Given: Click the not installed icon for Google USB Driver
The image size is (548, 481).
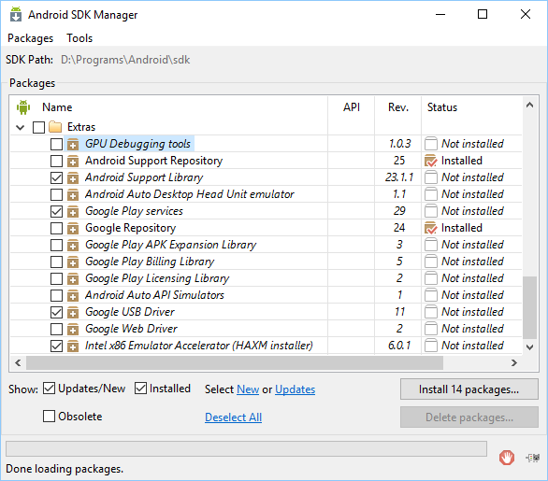Looking at the screenshot, I should pyautogui.click(x=430, y=312).
